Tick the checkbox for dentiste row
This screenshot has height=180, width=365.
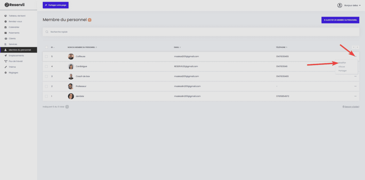click(x=46, y=96)
